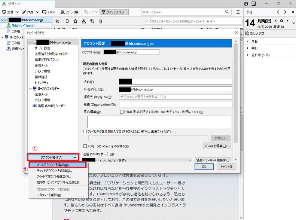296x220 pixels.
Task: Choose Add Other Account (他のサービスのアカウントを追加)
Action: tap(59, 182)
